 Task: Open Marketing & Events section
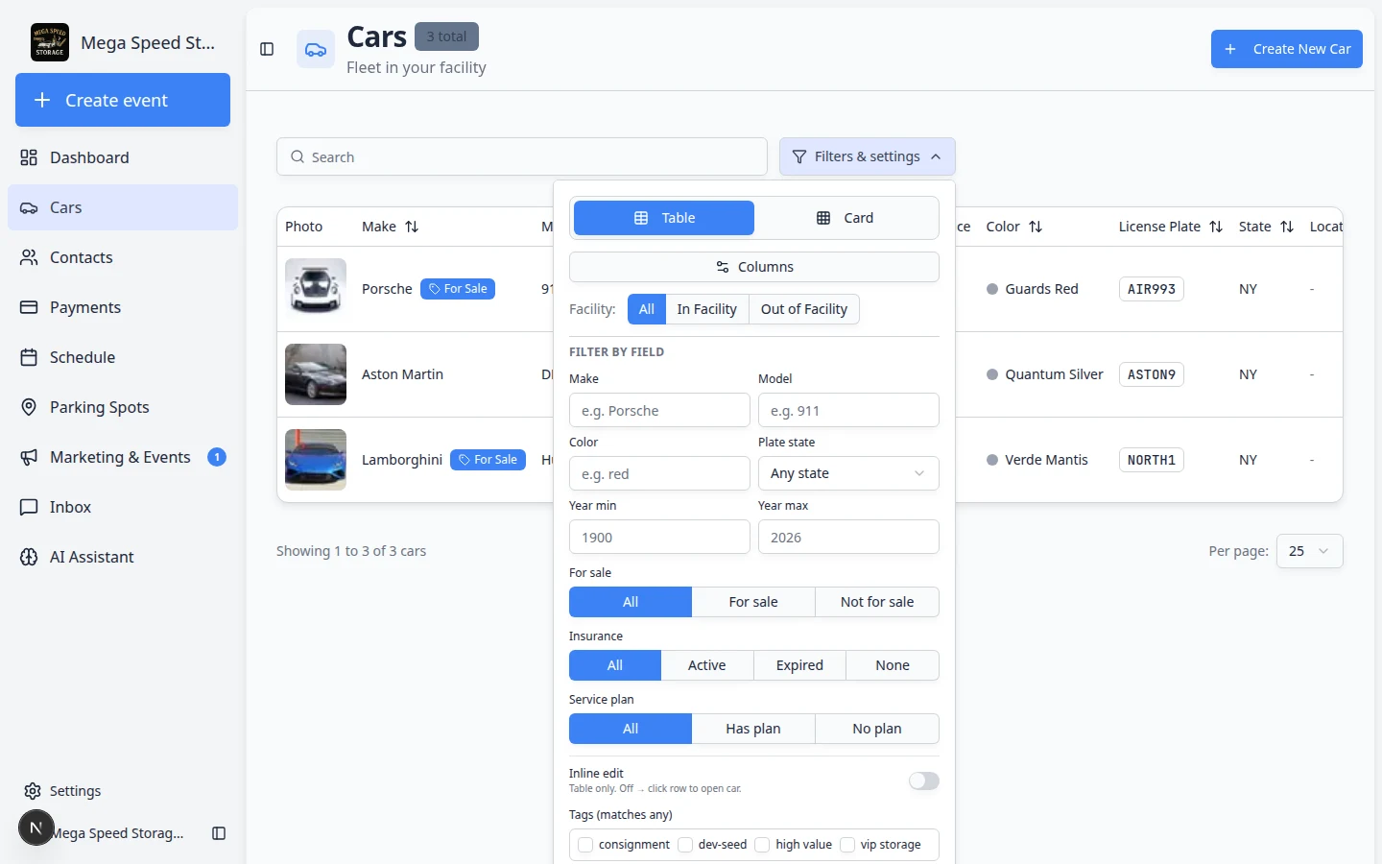(123, 457)
